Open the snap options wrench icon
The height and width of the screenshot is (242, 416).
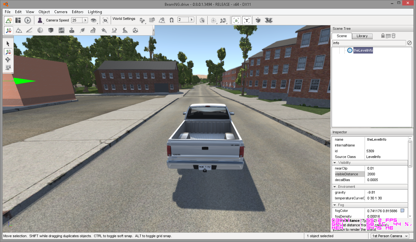click(142, 20)
